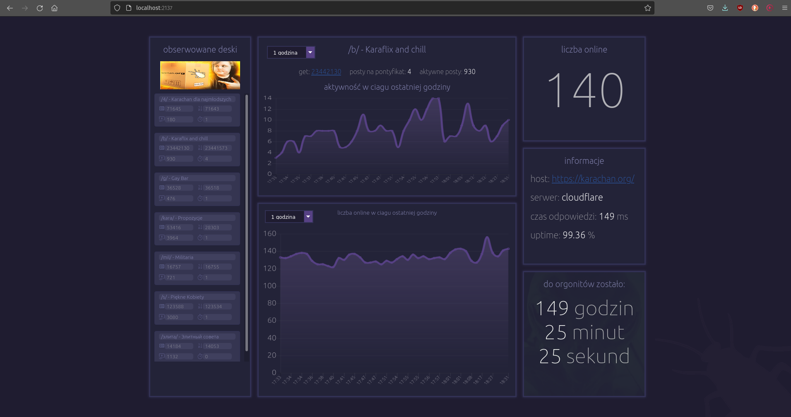Click the obserwowane deski heading
Screen dimensions: 791x417
(200, 49)
